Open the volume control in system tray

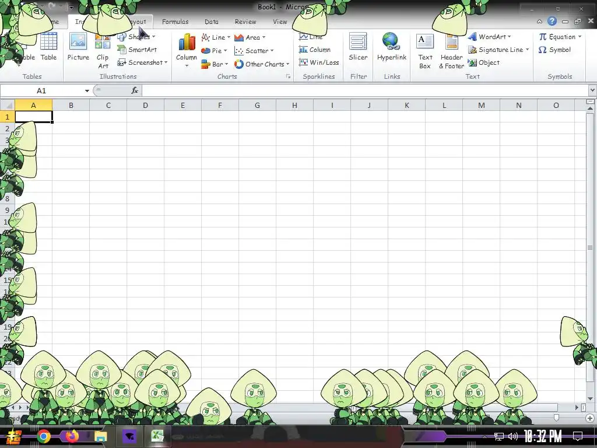(x=513, y=436)
